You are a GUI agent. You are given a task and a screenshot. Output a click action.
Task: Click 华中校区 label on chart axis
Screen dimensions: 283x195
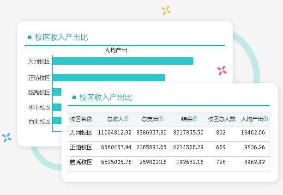coord(39,107)
